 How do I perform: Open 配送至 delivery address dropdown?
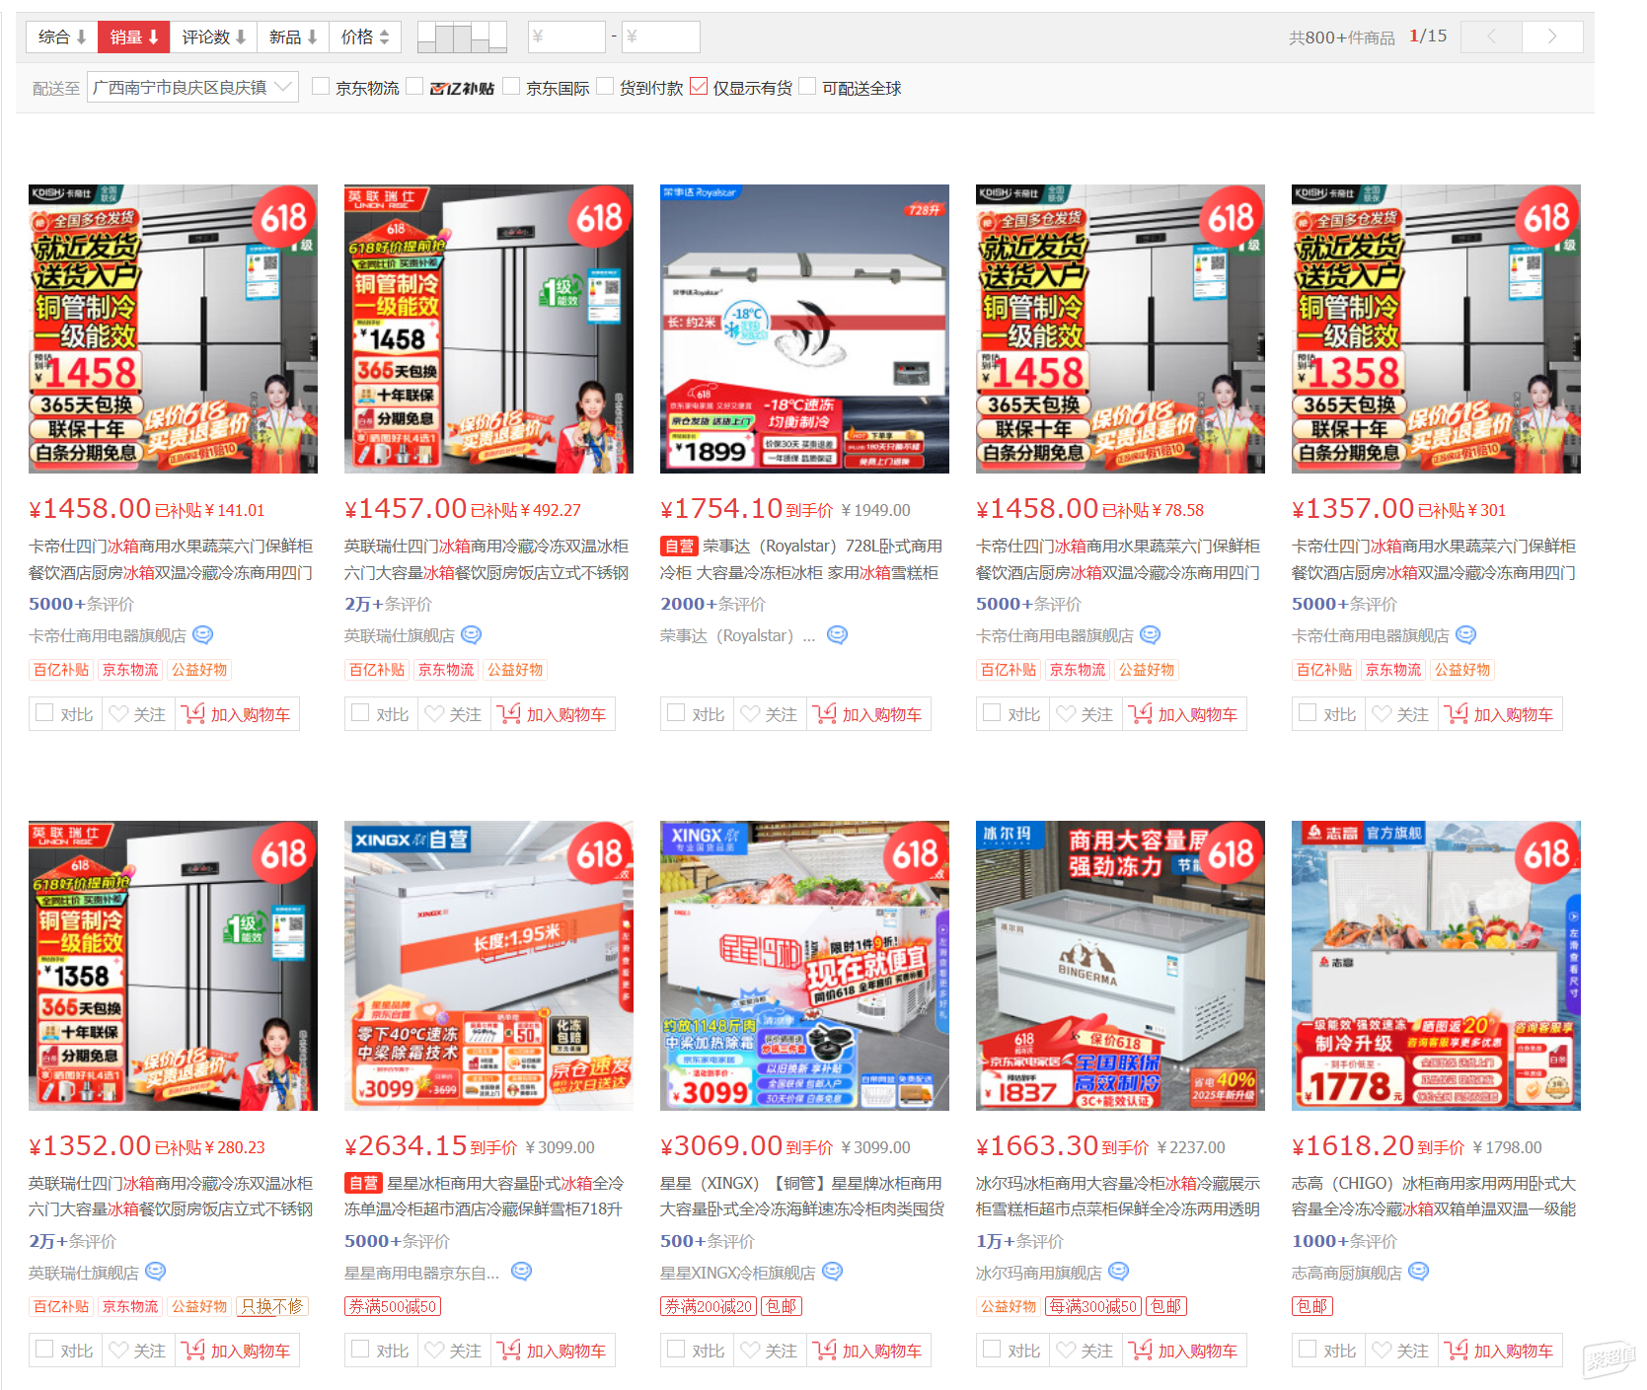[192, 88]
